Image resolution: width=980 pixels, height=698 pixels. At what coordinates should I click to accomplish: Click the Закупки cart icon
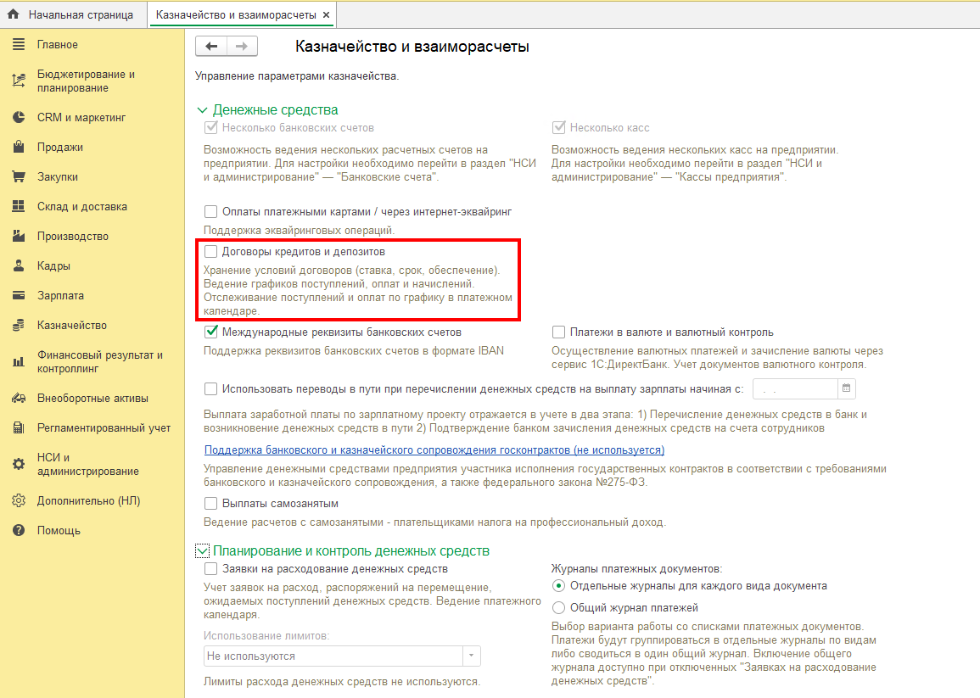pos(19,177)
